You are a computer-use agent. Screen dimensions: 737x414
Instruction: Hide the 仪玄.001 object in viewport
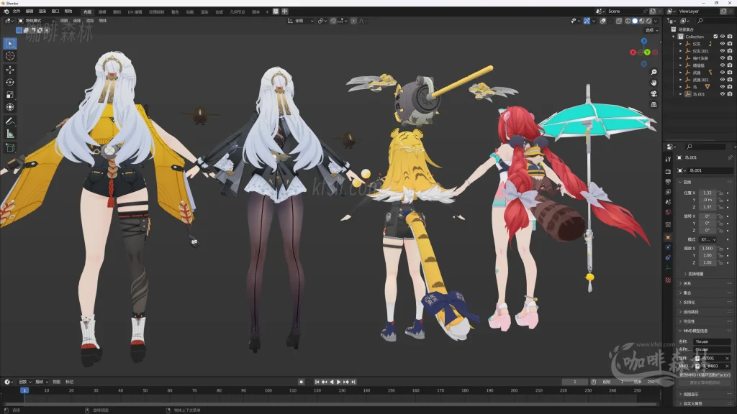pos(723,51)
